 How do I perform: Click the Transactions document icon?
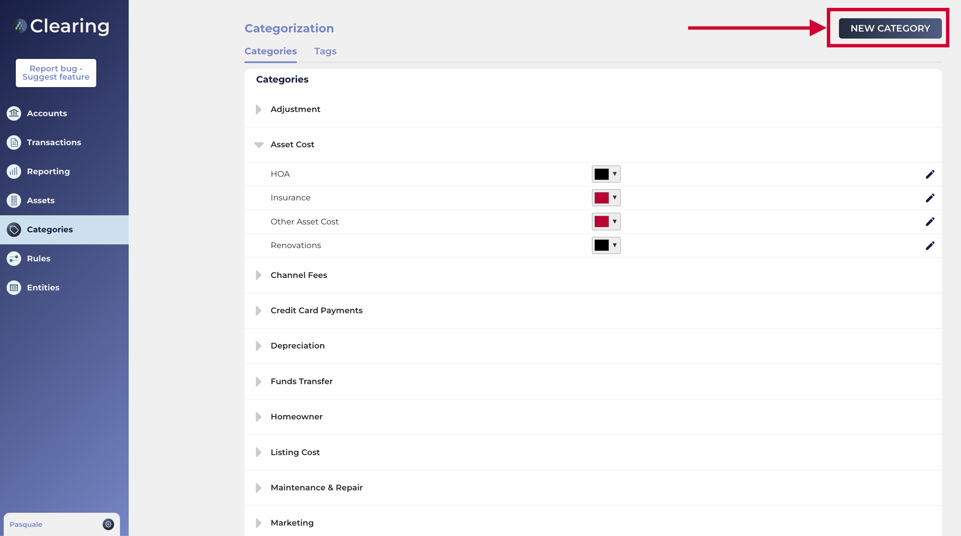click(14, 142)
